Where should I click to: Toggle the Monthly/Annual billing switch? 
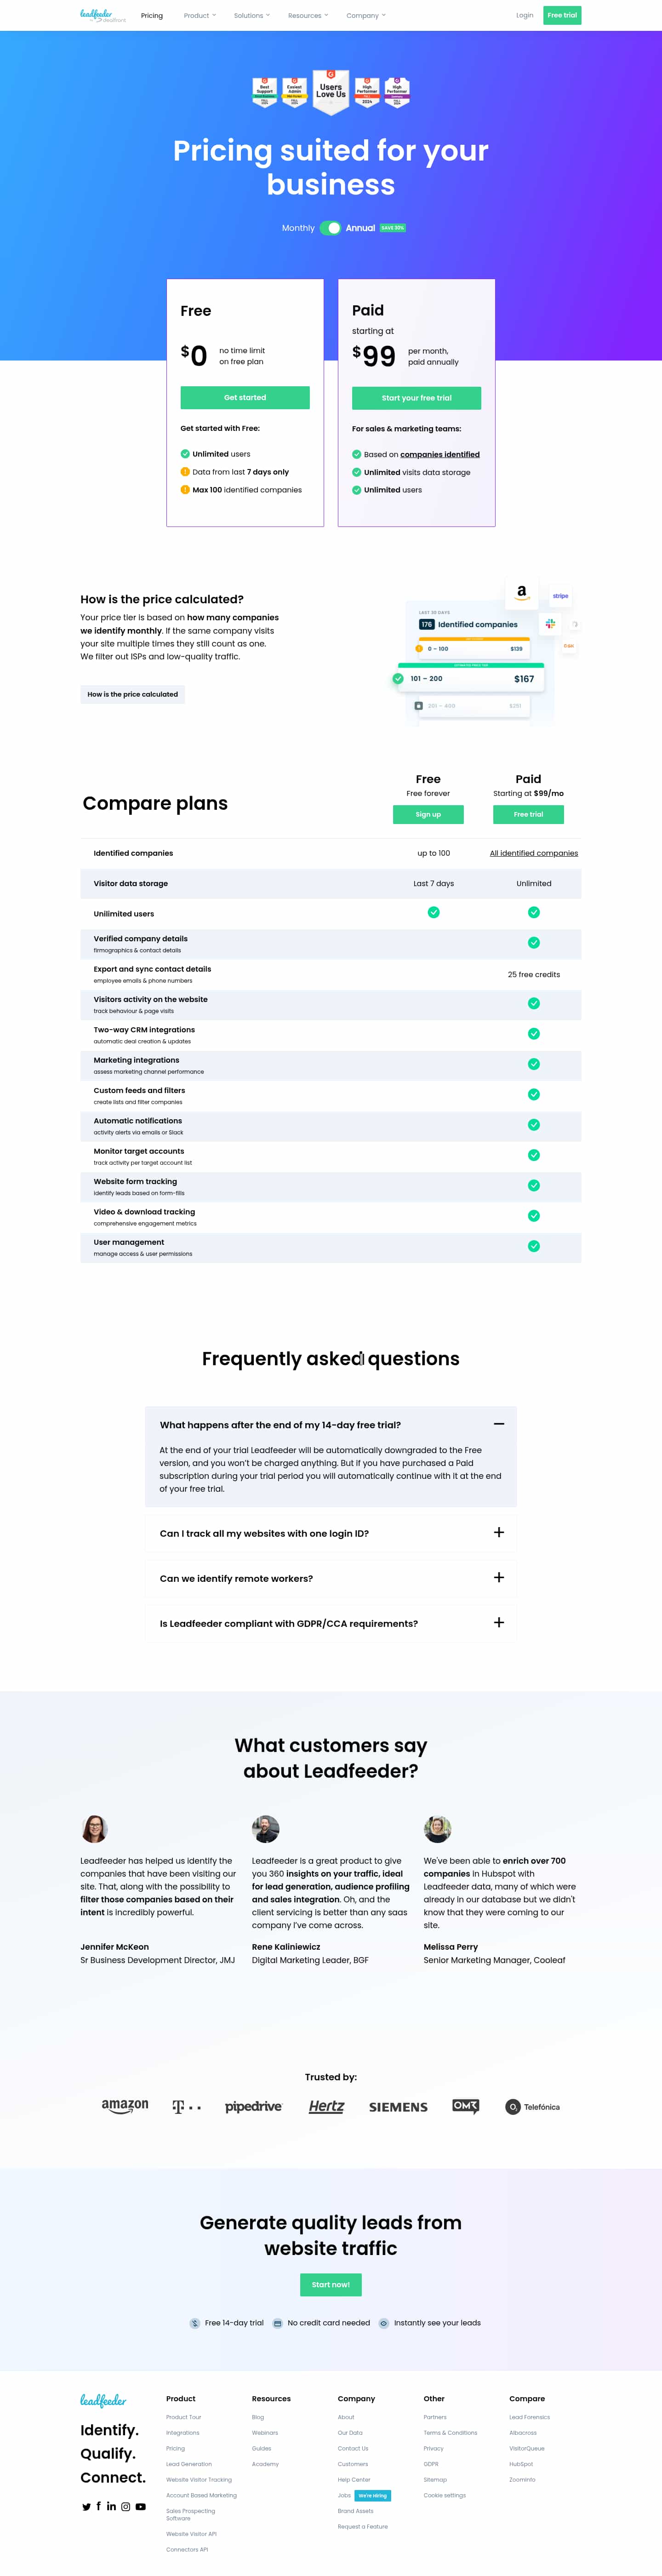pyautogui.click(x=330, y=228)
